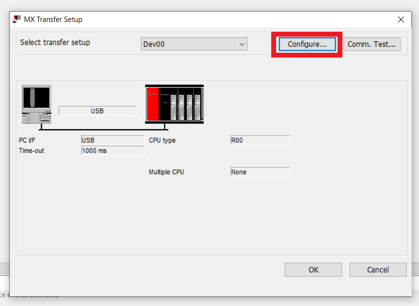419x306 pixels.
Task: Click the CPU type field showing R00
Action: tap(260, 140)
